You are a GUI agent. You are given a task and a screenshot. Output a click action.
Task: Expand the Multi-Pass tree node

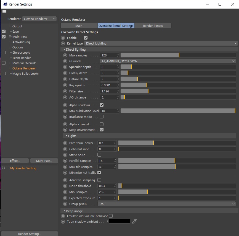point(10,37)
